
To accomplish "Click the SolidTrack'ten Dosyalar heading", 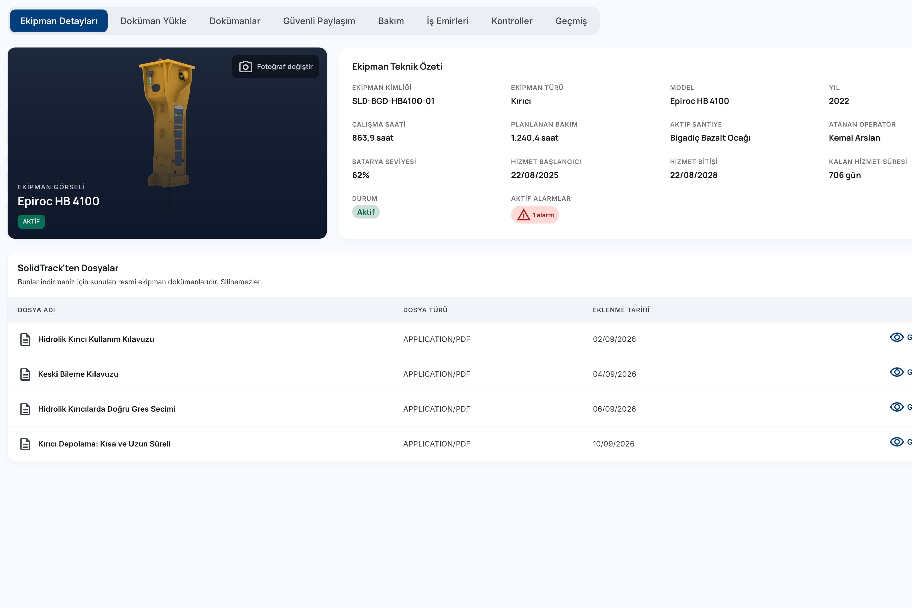I will (x=68, y=268).
